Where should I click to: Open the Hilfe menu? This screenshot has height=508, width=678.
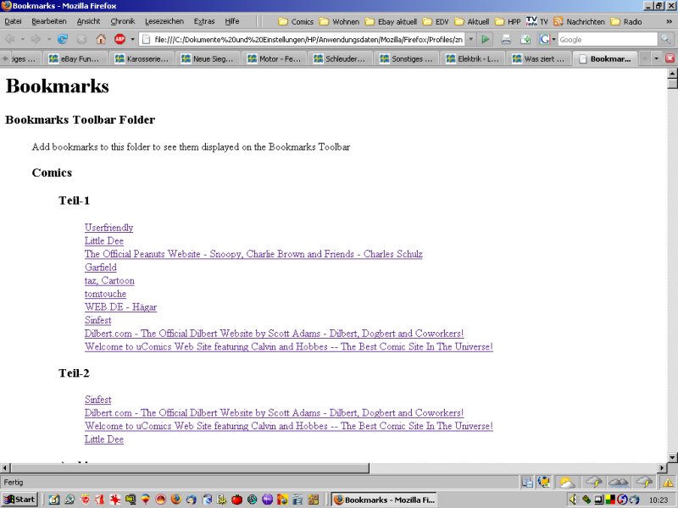coord(231,21)
